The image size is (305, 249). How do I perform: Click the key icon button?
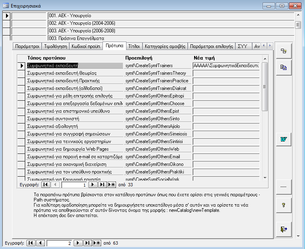point(284,205)
